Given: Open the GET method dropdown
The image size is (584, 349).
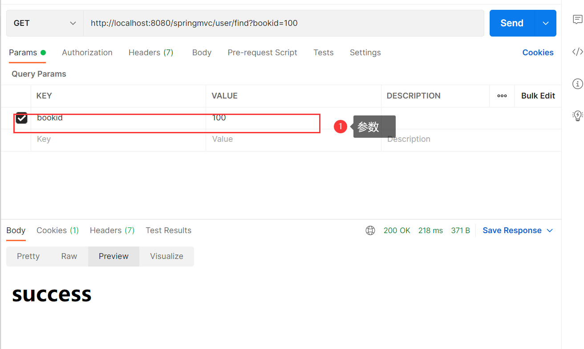Looking at the screenshot, I should 45,23.
